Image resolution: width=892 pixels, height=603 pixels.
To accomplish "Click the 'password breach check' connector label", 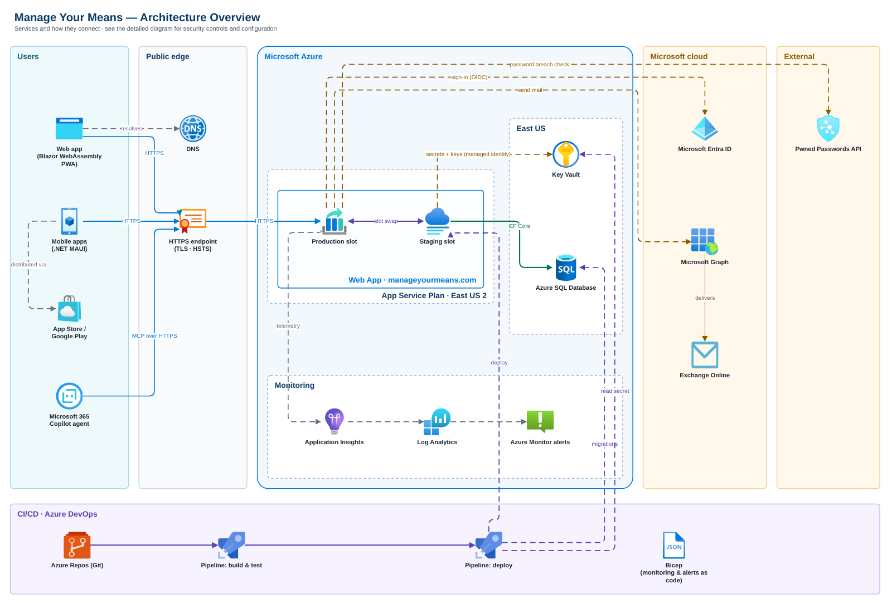I will (x=540, y=65).
